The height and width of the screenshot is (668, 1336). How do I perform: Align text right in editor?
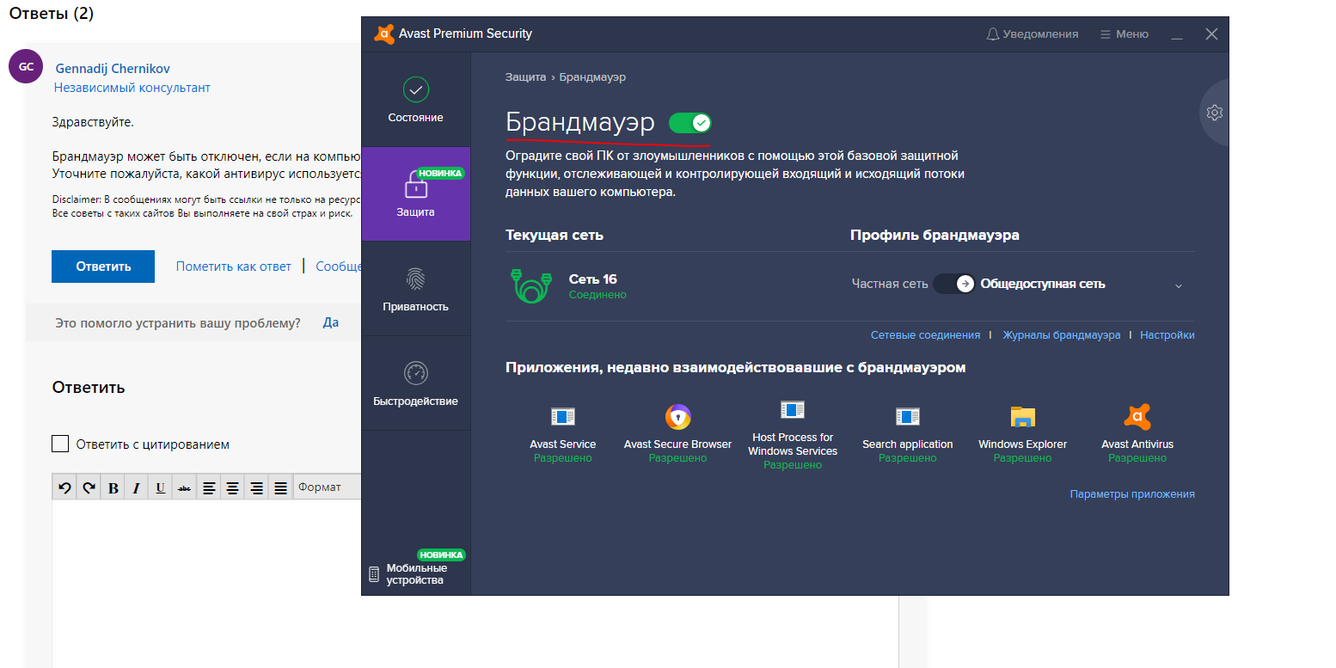point(256,487)
